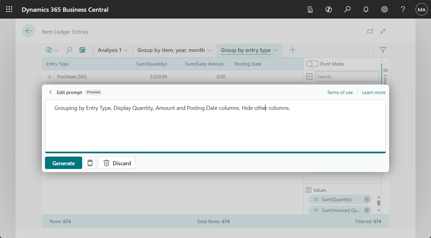Open the Learn more link

click(x=374, y=92)
